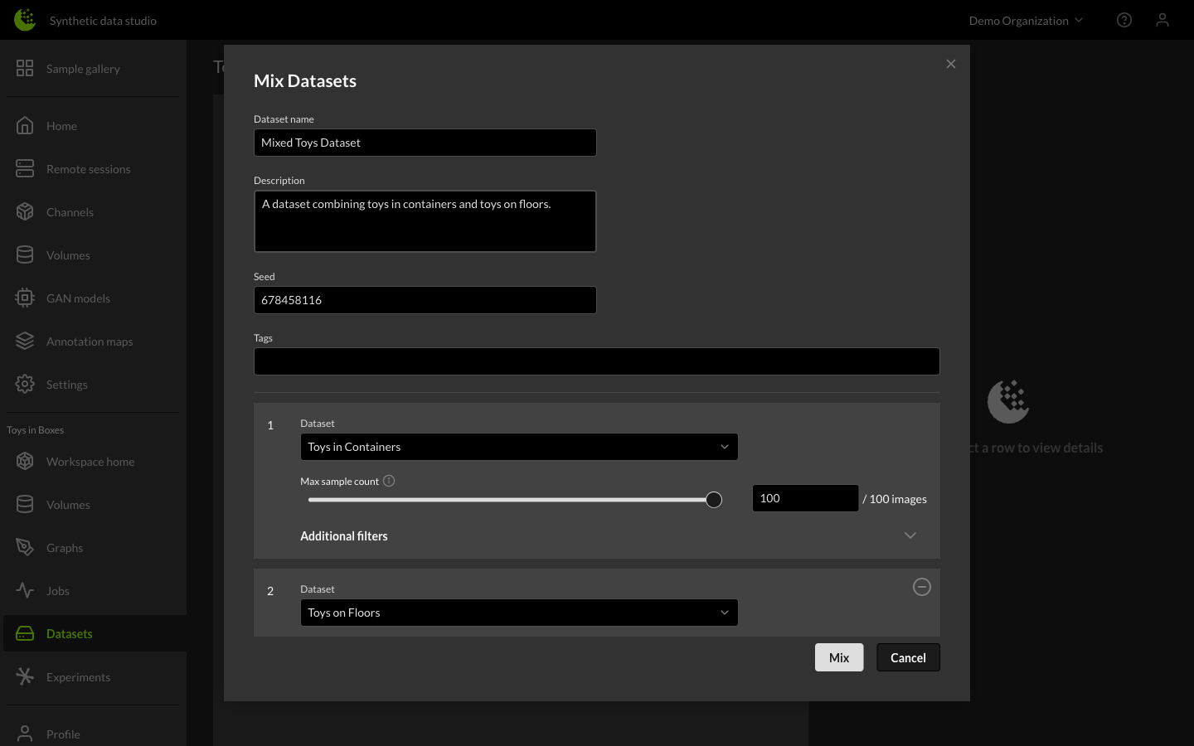The image size is (1194, 746).
Task: Open the Sample gallery from the sidebar
Action: click(82, 69)
